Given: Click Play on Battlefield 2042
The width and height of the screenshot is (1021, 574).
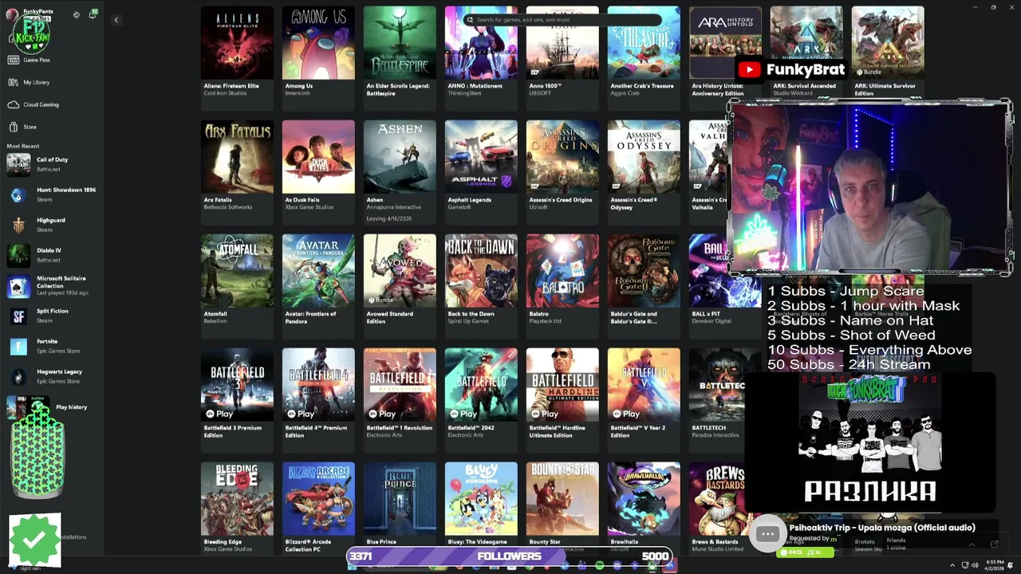Looking at the screenshot, I should (463, 414).
